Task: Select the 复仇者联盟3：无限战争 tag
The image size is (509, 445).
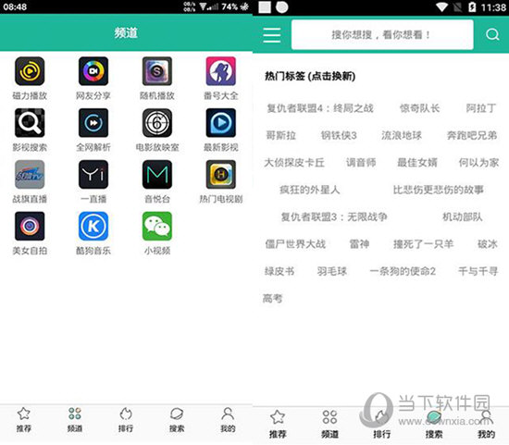Action: click(334, 216)
